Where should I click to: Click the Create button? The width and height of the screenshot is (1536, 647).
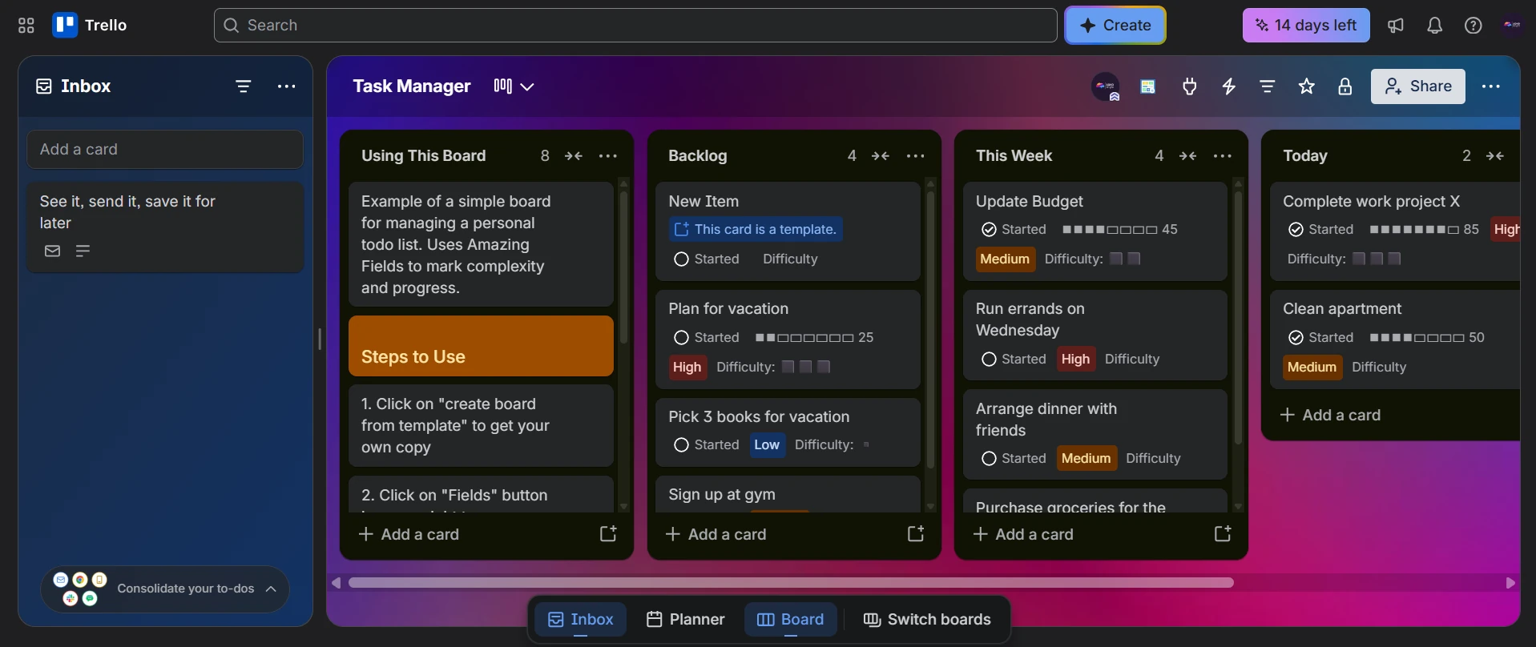pyautogui.click(x=1115, y=26)
